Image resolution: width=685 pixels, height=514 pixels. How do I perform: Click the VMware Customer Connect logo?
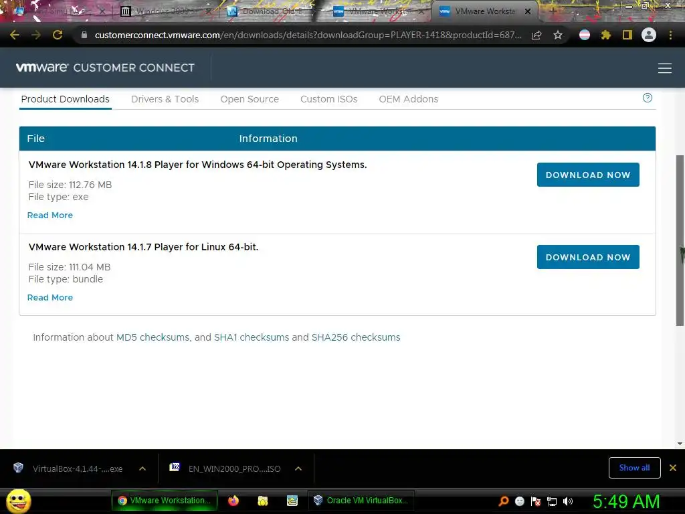105,68
